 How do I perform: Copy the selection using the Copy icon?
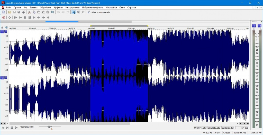coord(34,12)
